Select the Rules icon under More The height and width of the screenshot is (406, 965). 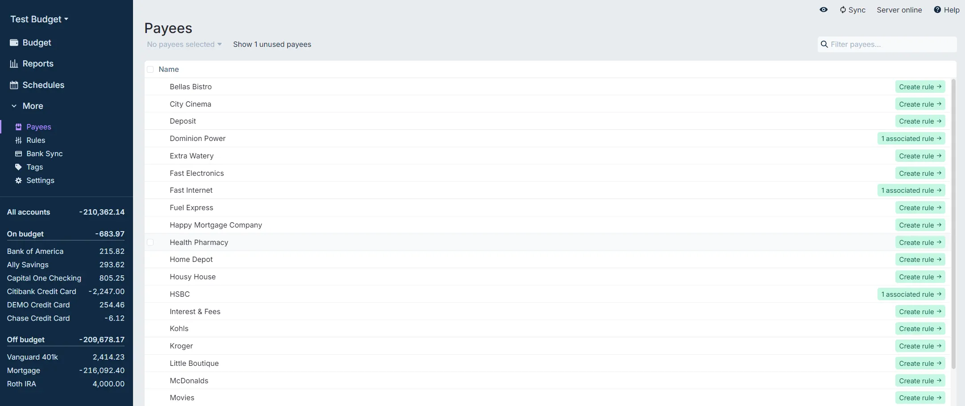pos(18,140)
